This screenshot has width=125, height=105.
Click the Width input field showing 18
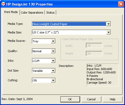(94, 45)
